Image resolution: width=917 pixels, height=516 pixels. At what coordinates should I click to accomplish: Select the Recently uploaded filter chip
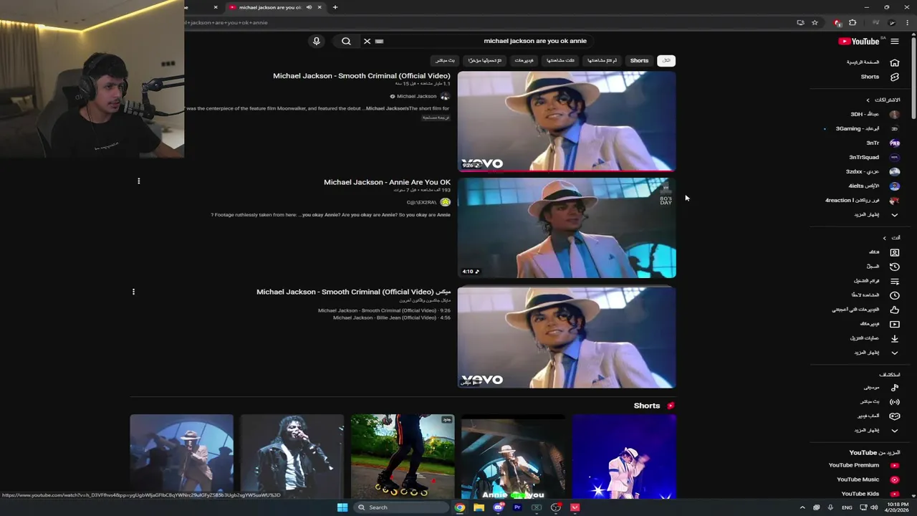(x=485, y=61)
